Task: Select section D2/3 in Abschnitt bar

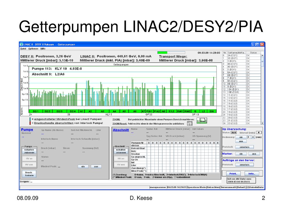Action: pos(59,112)
